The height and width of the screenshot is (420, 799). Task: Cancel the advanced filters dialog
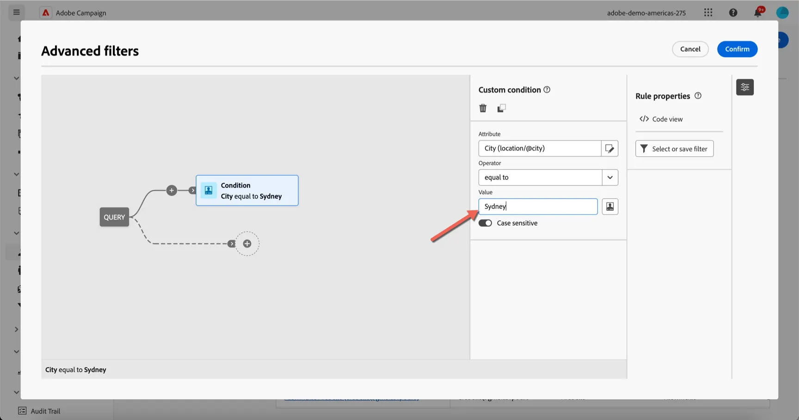(x=690, y=49)
